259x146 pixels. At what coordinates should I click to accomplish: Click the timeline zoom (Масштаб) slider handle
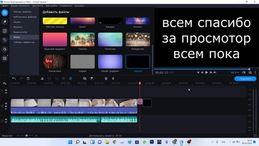pyautogui.click(x=27, y=135)
